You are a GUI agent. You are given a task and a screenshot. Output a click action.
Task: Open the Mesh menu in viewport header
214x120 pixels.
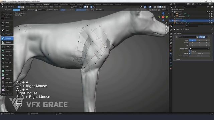pyautogui.click(x=41, y=7)
